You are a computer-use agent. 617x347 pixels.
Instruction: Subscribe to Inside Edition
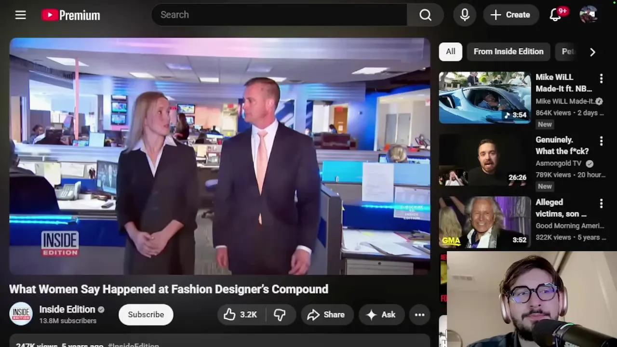146,315
